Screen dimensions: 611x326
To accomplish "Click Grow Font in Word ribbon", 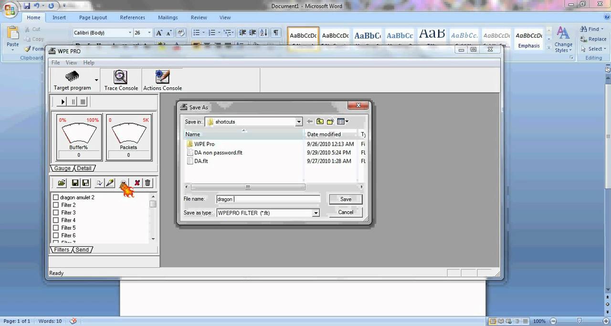I will pos(159,33).
